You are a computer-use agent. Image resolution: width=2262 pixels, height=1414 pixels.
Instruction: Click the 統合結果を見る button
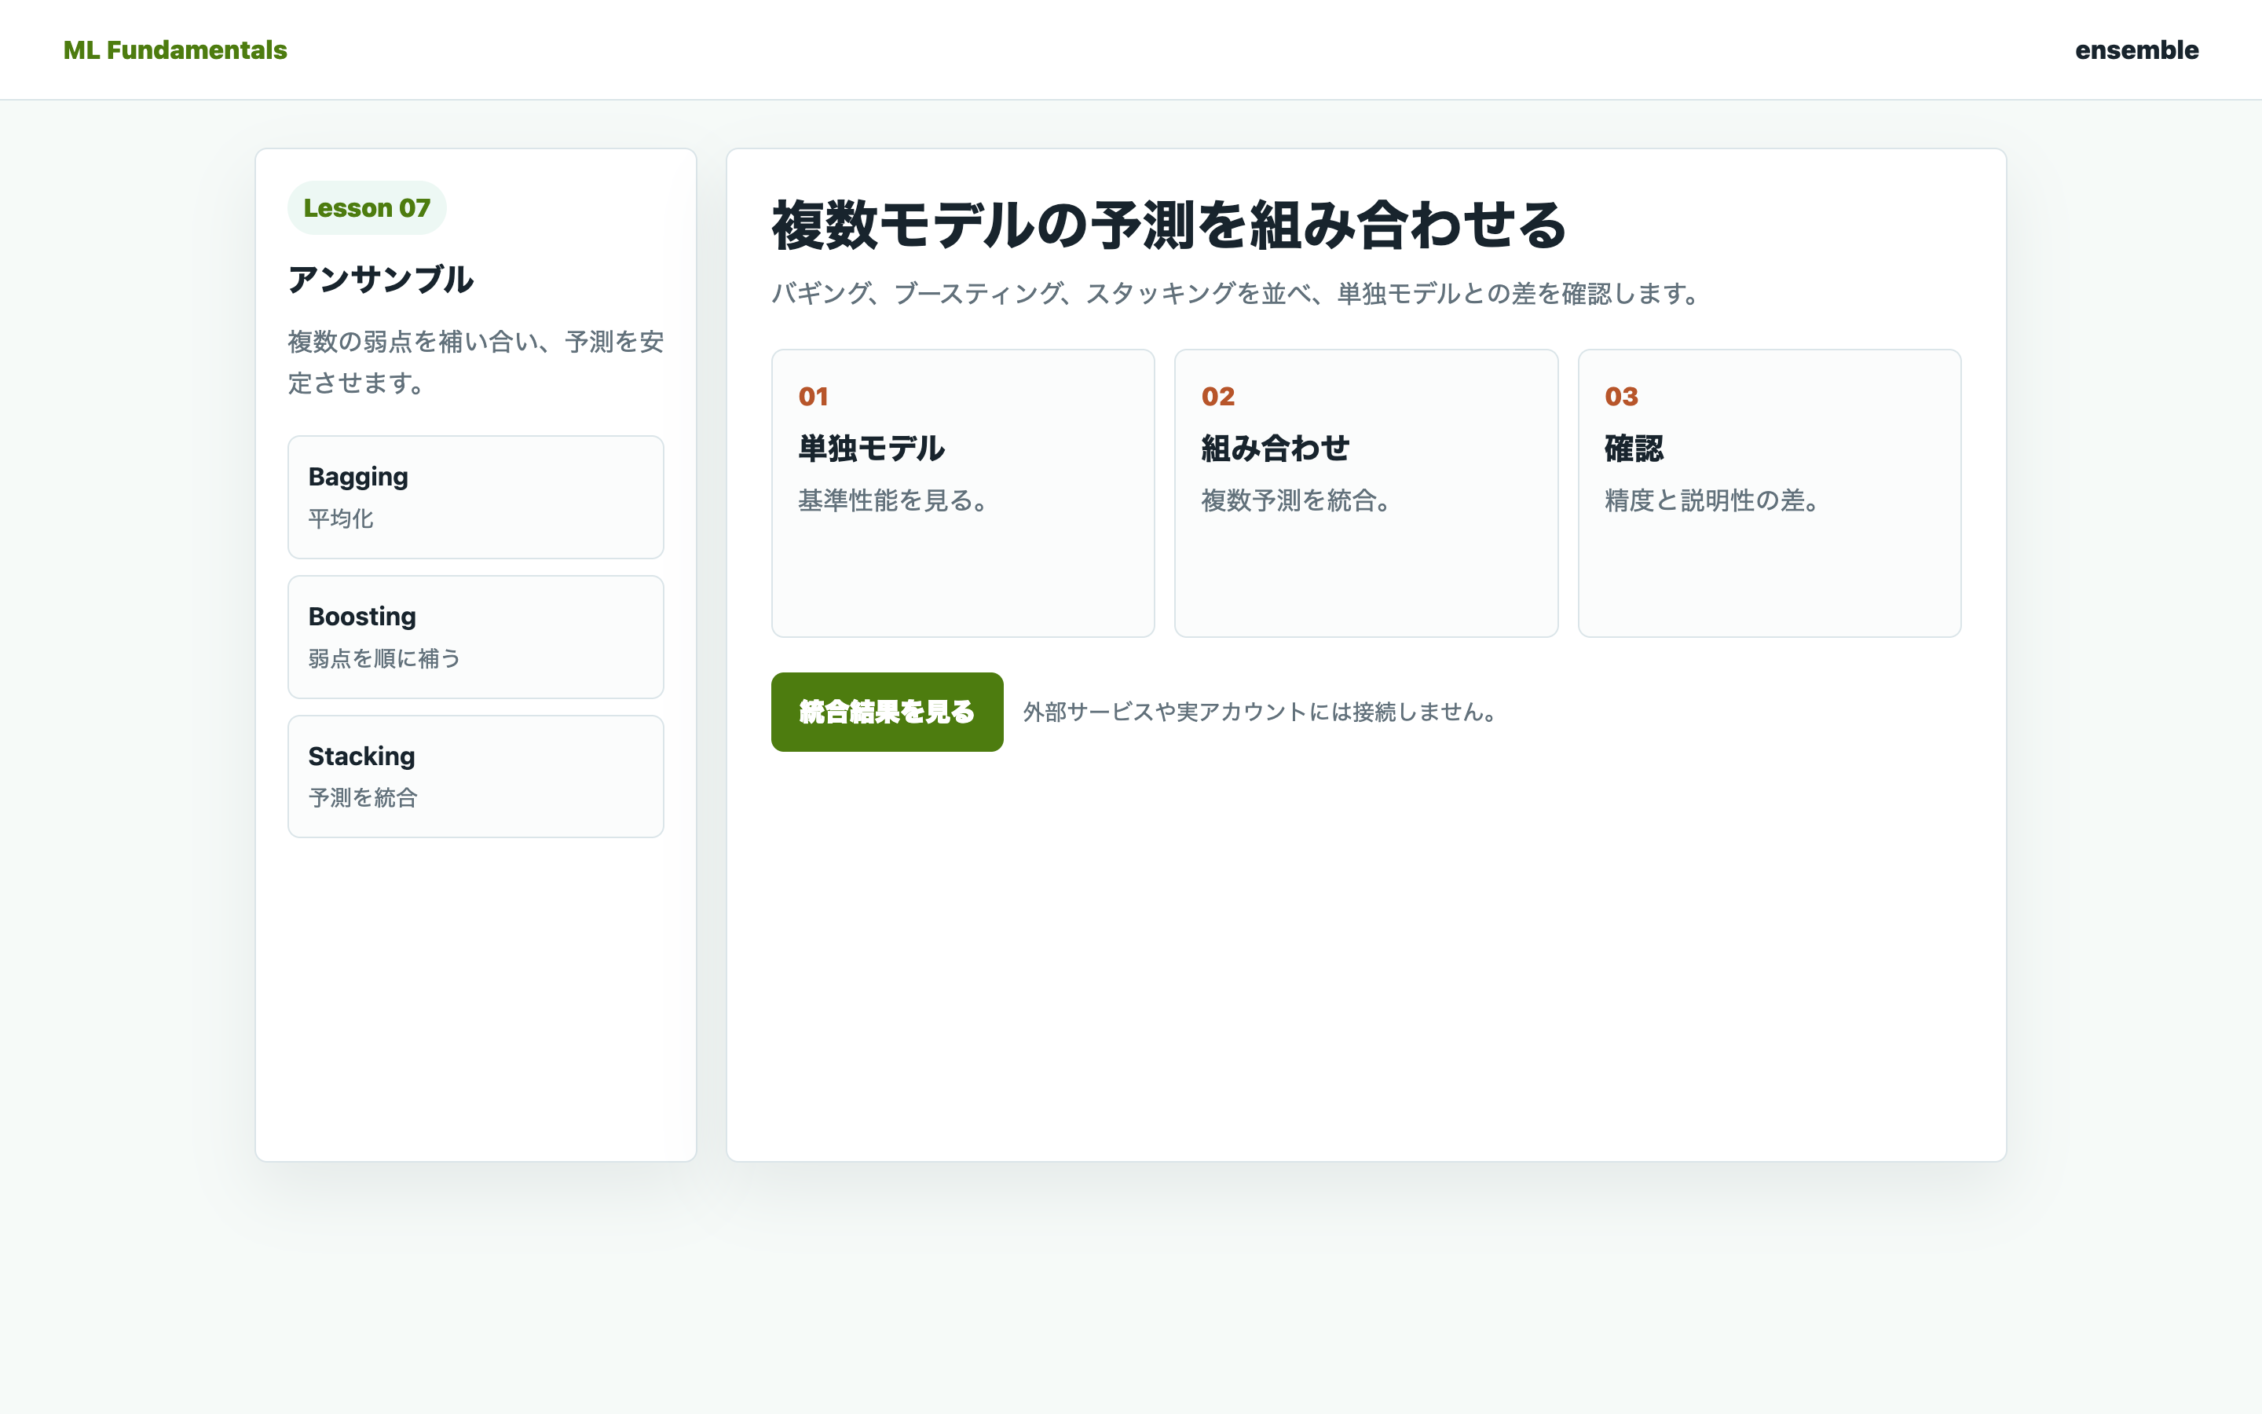tap(887, 712)
